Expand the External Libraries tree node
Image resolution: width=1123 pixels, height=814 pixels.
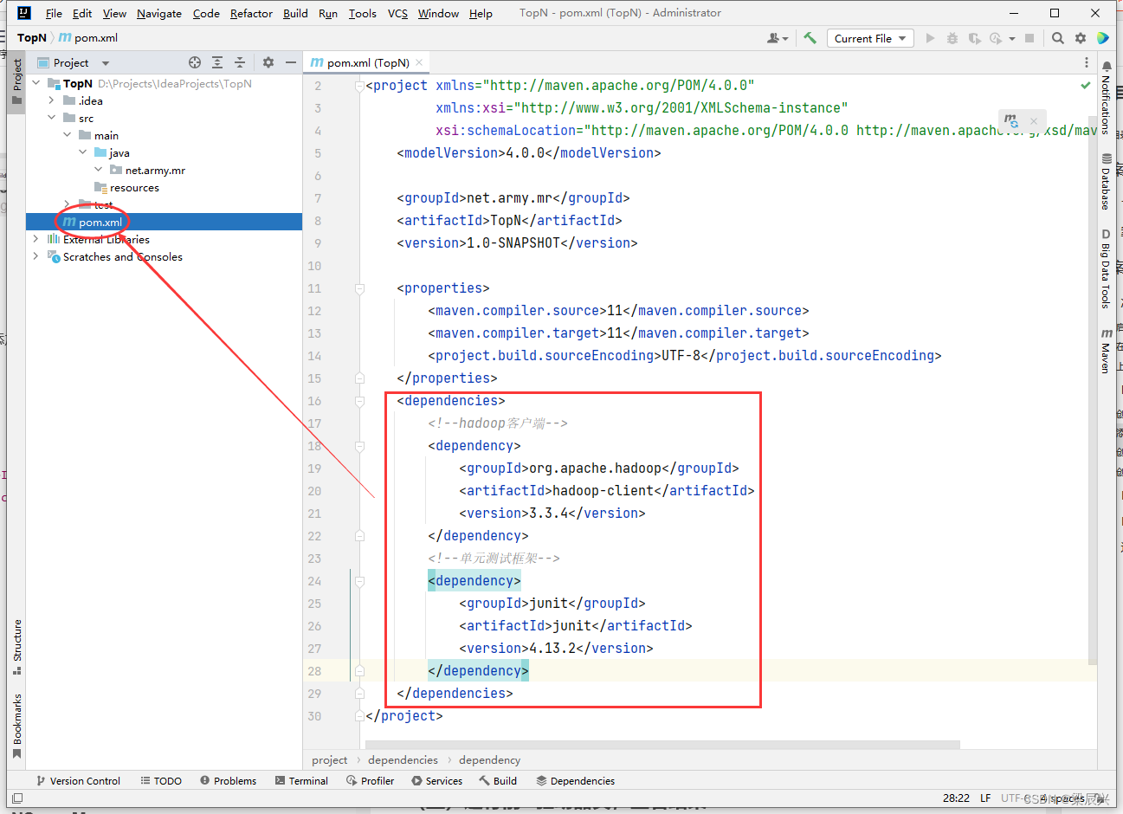(x=35, y=239)
